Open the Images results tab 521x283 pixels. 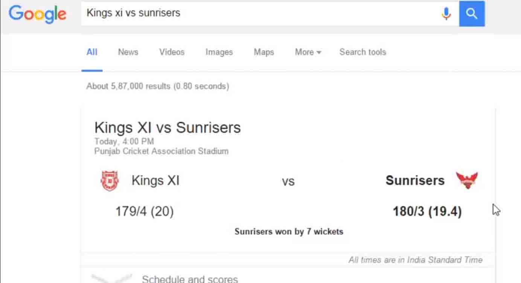pyautogui.click(x=219, y=52)
